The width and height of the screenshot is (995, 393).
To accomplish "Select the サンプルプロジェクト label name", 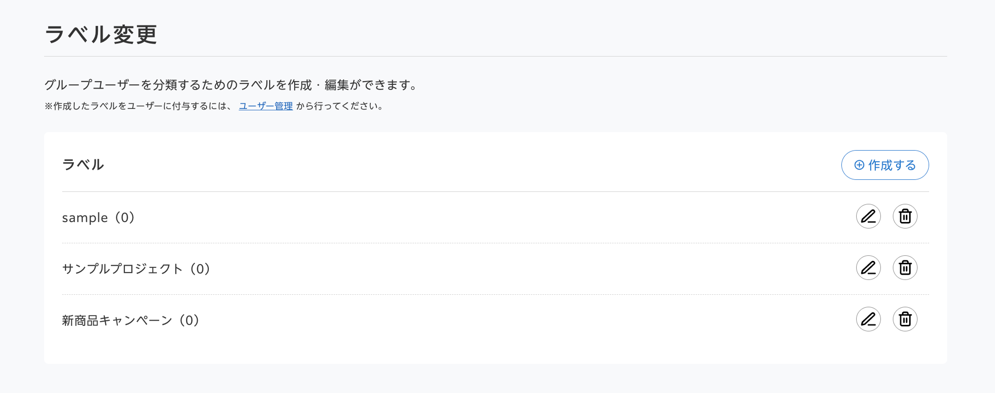I will click(x=123, y=269).
